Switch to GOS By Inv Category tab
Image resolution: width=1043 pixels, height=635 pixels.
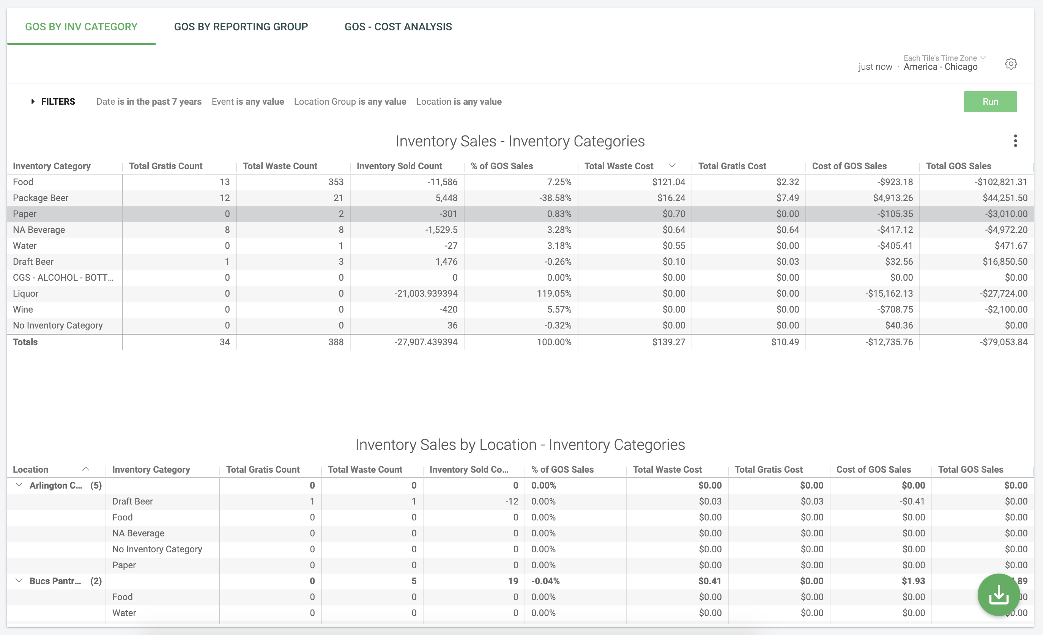pos(81,27)
